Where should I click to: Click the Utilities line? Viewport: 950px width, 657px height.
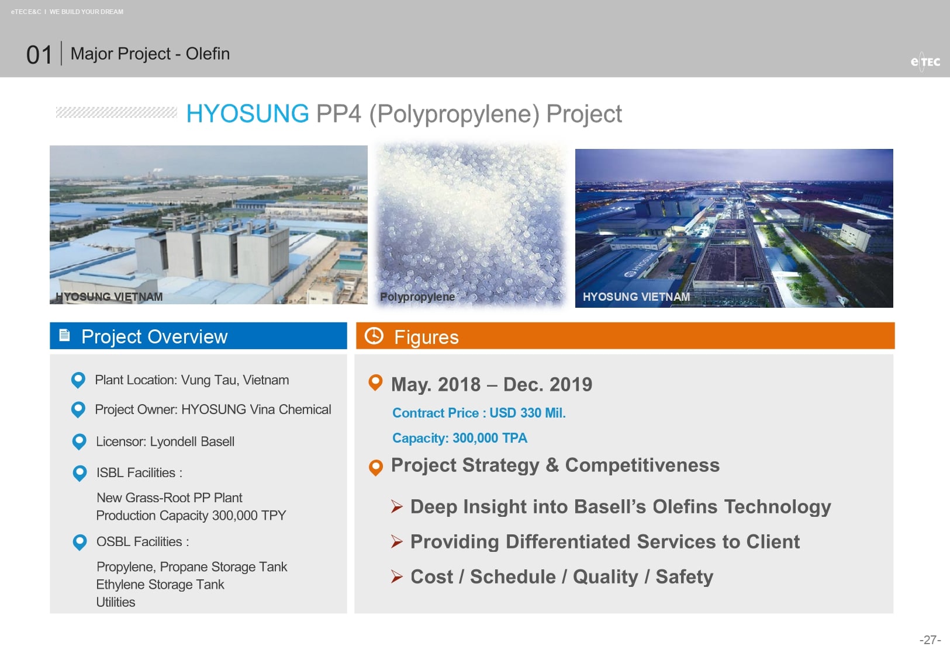(x=116, y=602)
